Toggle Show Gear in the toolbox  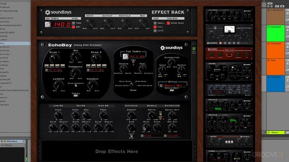click(x=168, y=23)
